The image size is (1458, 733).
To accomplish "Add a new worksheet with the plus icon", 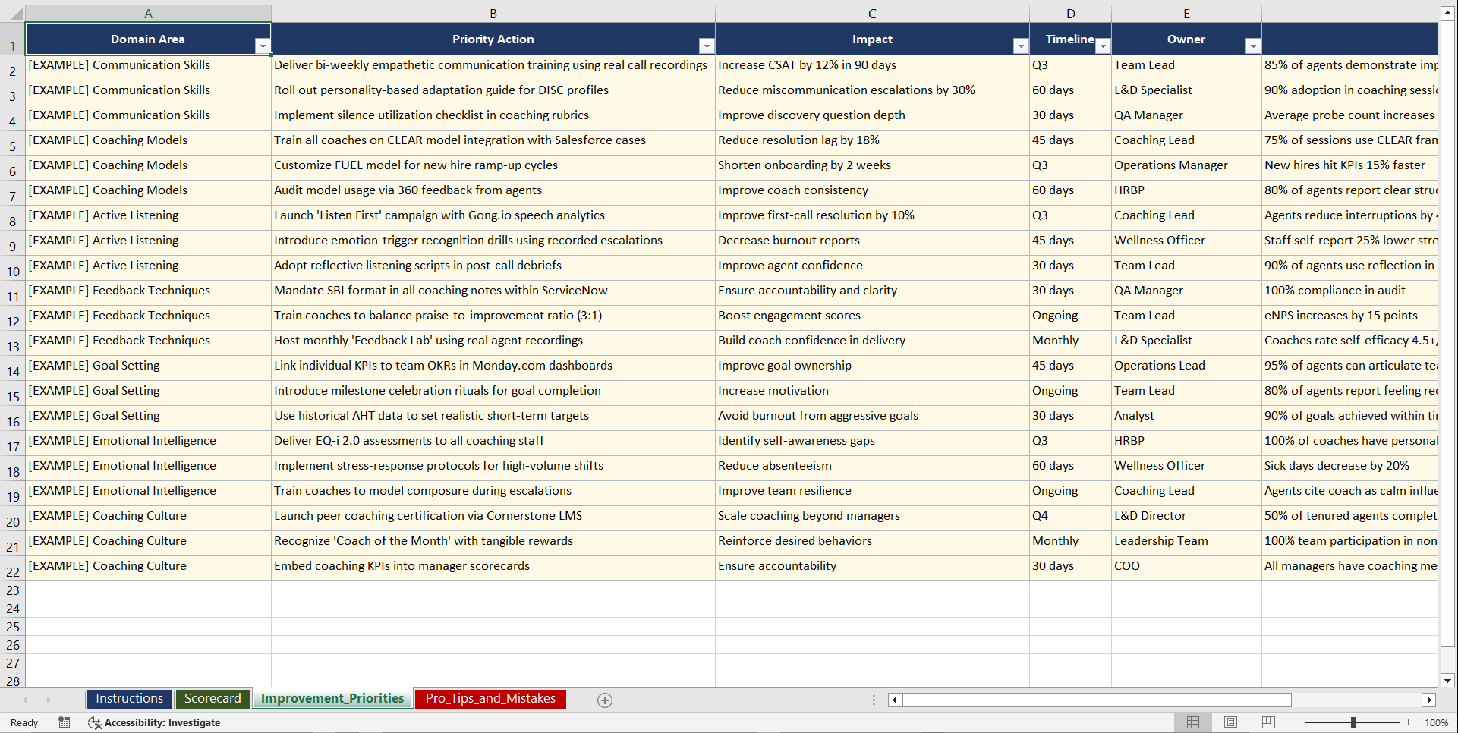I will [x=605, y=700].
